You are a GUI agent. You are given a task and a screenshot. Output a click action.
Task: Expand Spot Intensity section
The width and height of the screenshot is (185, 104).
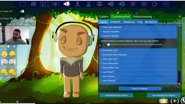pos(138,81)
